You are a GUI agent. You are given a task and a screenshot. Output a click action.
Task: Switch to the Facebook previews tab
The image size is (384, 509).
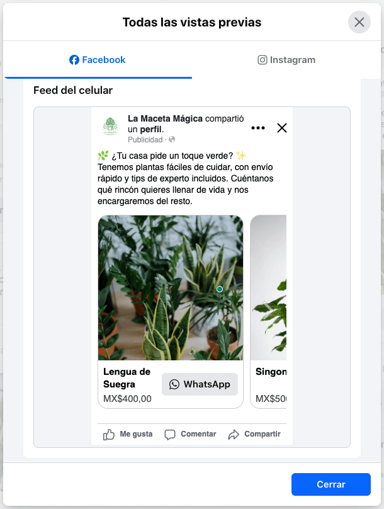(x=97, y=60)
